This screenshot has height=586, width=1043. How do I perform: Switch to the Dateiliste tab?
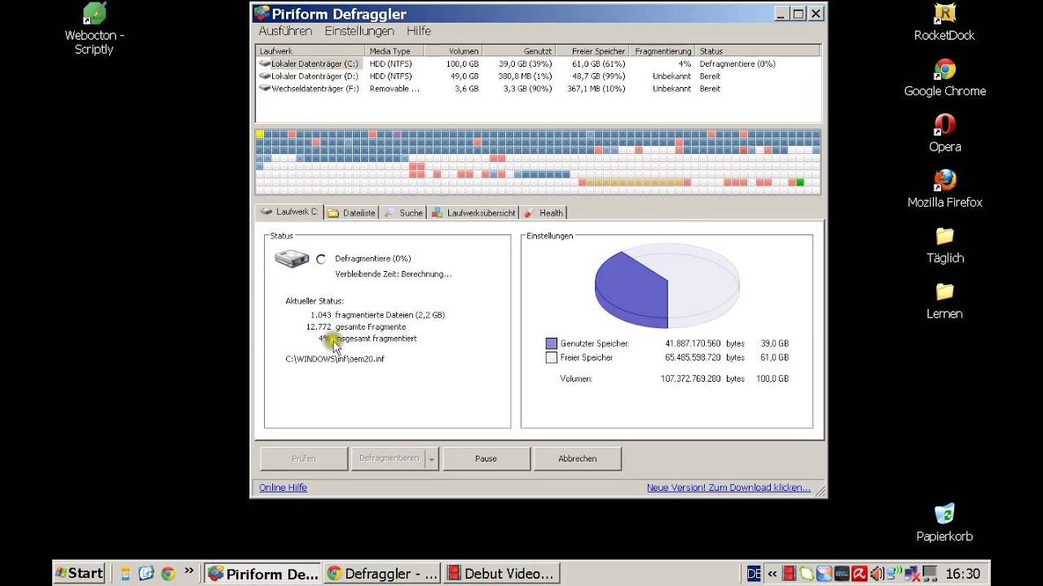[350, 212]
